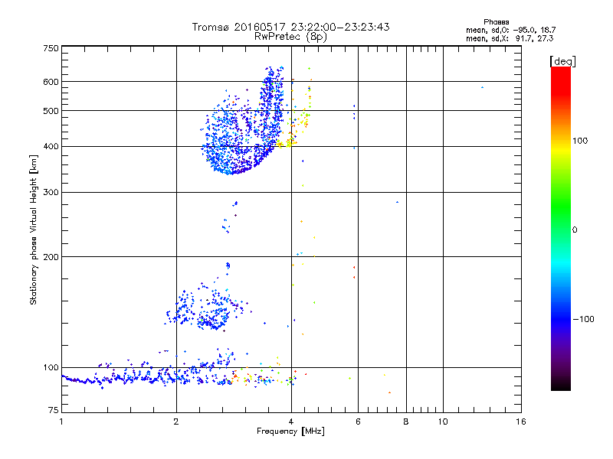Viewport: 613px width, 459px height.
Task: Click the "0" label beside the color bar
Action: pyautogui.click(x=575, y=229)
